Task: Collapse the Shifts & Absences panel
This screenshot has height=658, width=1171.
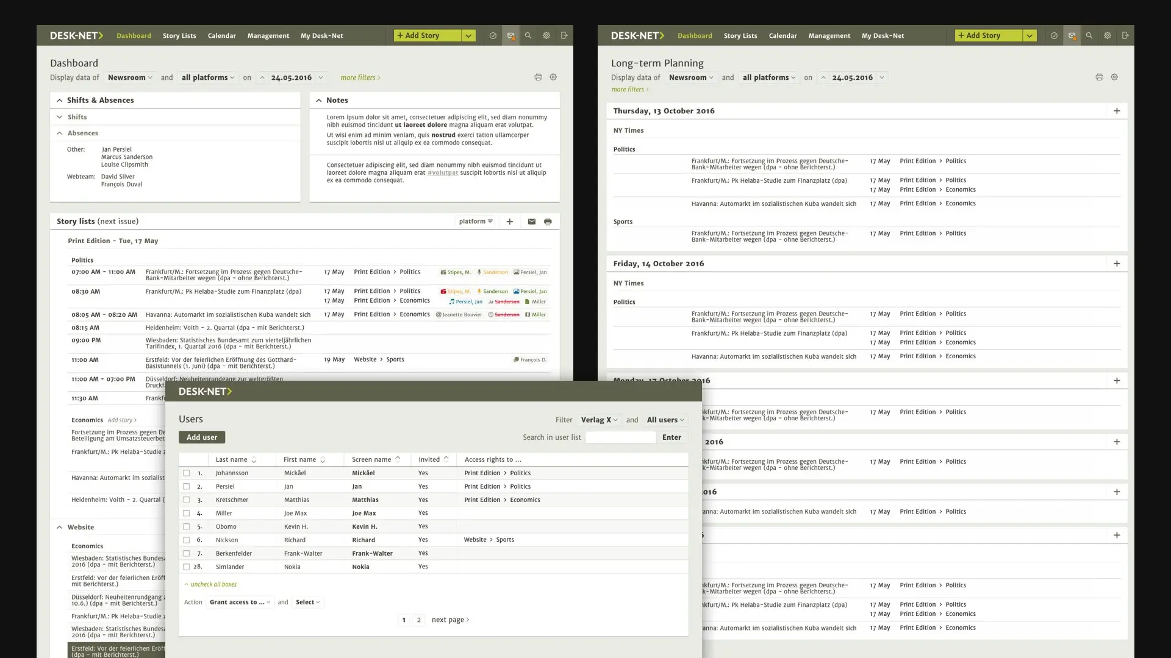Action: pos(59,101)
